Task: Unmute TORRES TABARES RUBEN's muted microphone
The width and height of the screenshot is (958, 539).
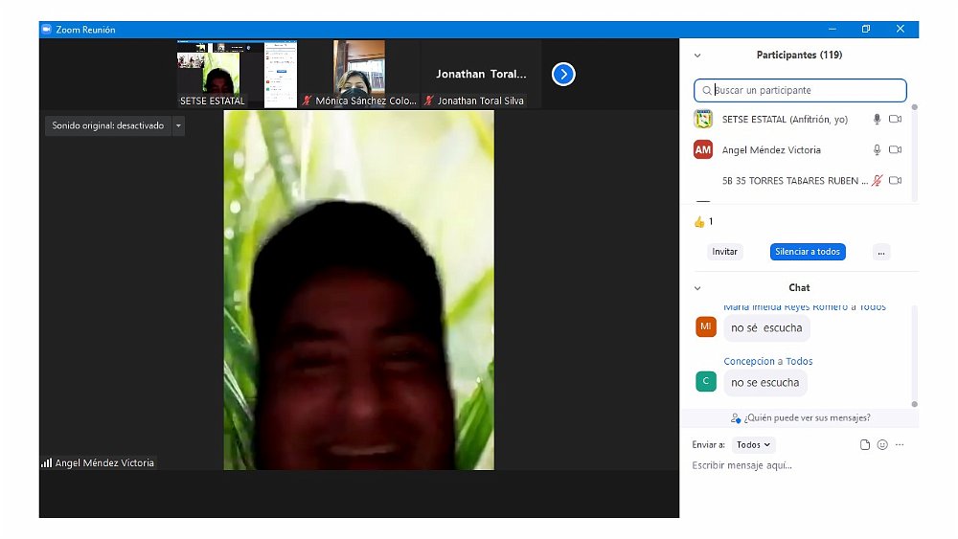Action: click(x=876, y=180)
